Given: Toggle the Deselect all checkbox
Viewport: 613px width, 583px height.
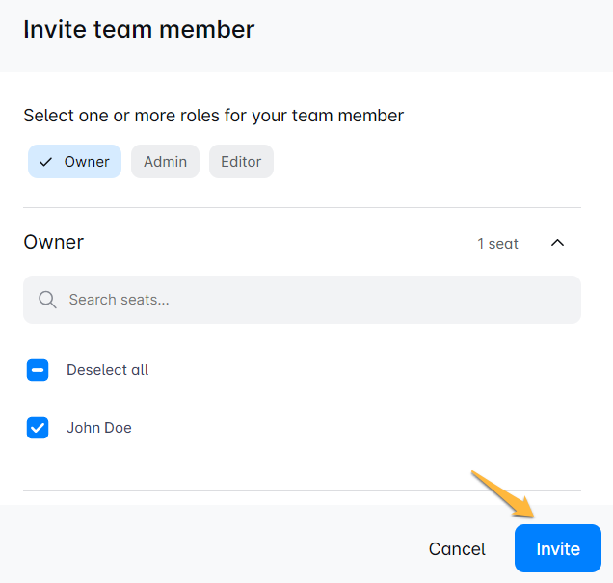Looking at the screenshot, I should point(38,370).
